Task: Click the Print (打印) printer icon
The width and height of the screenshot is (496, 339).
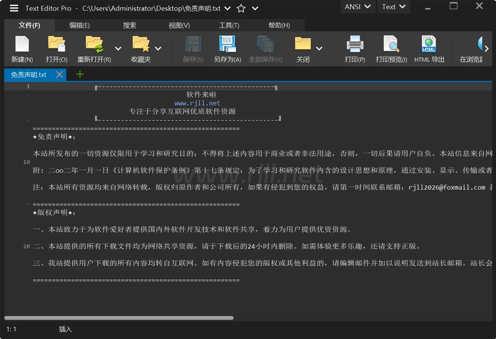Action: [x=355, y=44]
